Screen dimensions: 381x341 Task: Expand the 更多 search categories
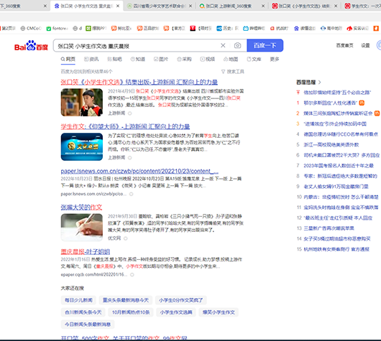275,59
